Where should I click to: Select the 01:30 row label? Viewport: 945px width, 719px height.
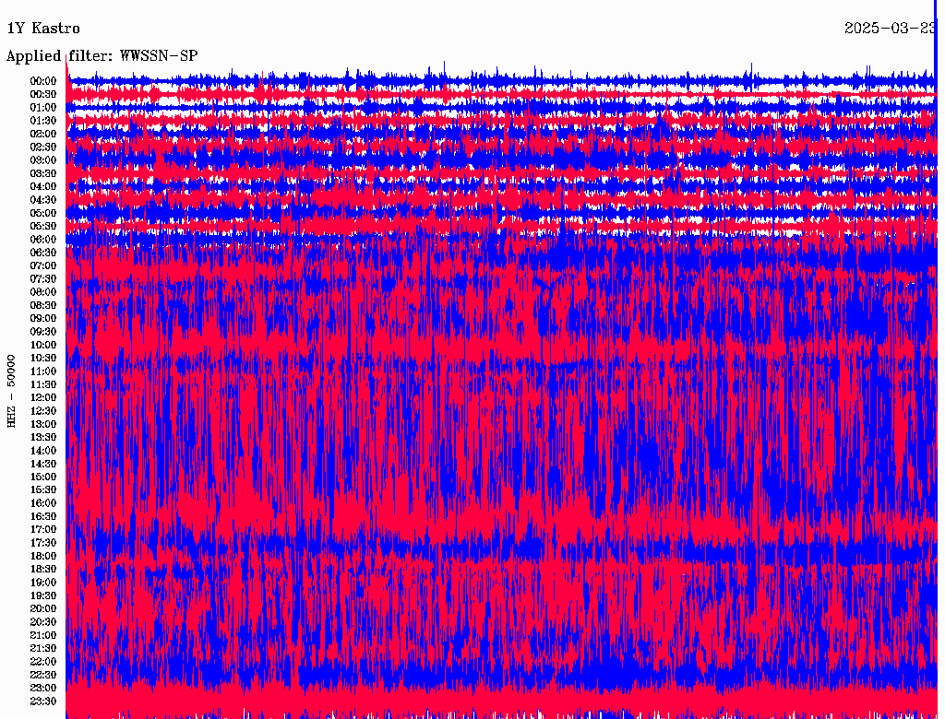tap(43, 121)
